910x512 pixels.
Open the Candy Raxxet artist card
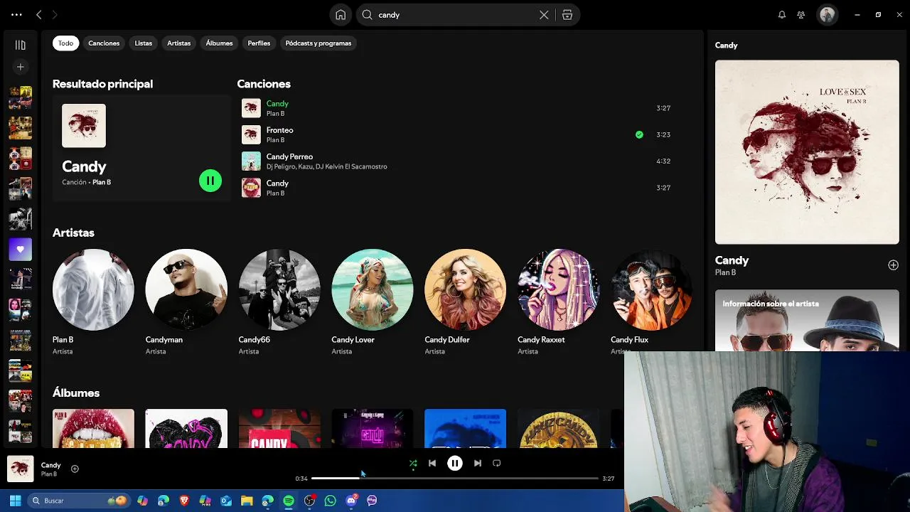pyautogui.click(x=559, y=302)
